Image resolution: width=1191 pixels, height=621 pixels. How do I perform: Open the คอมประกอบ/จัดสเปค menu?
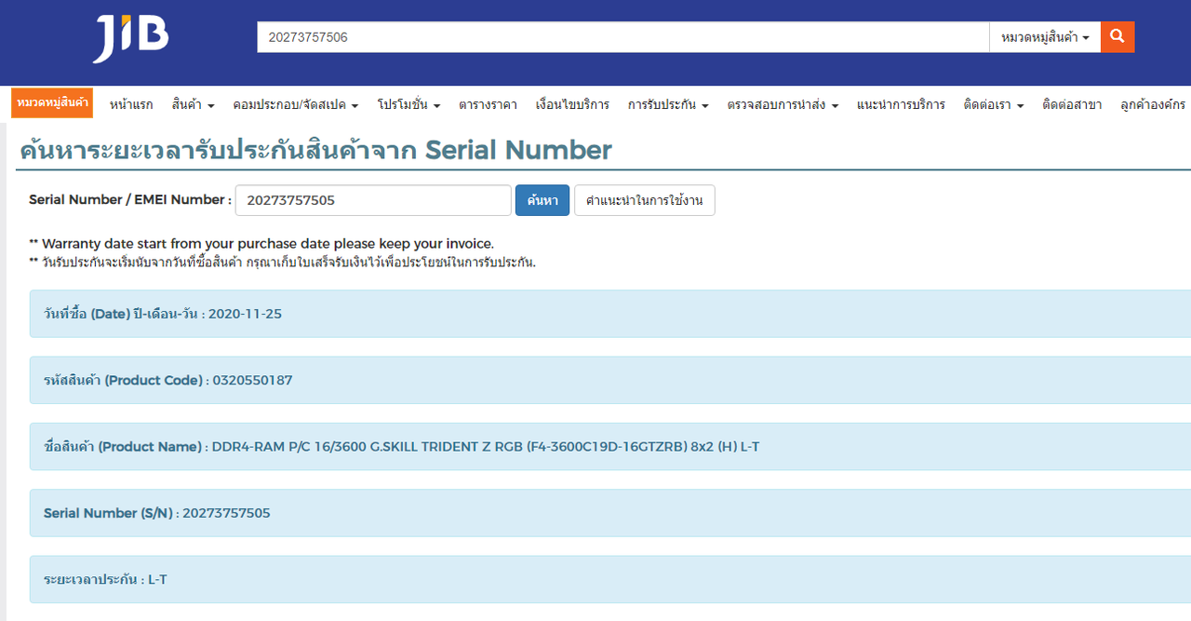click(296, 104)
